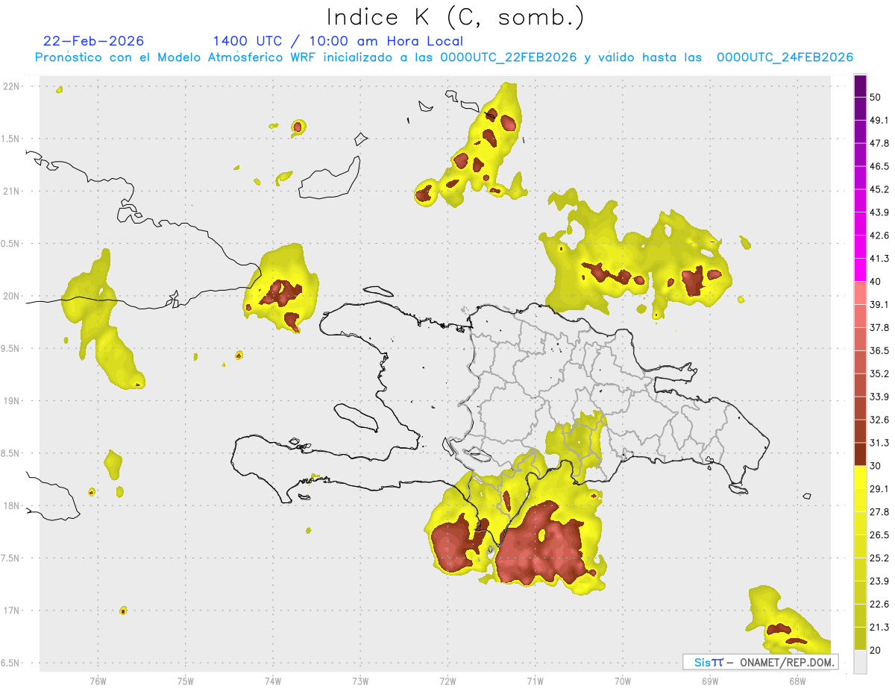The height and width of the screenshot is (691, 895).
Task: Click the '70W' longitude label
Action: tap(623, 681)
